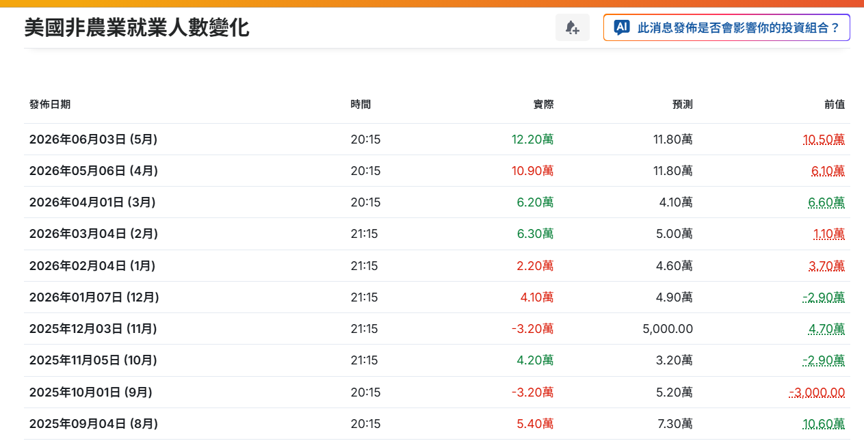
Task: Click the 發佈日期 column header
Action: coord(50,105)
